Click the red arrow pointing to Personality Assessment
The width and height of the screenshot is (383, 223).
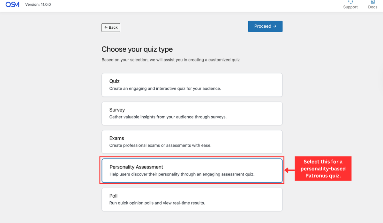(x=289, y=170)
